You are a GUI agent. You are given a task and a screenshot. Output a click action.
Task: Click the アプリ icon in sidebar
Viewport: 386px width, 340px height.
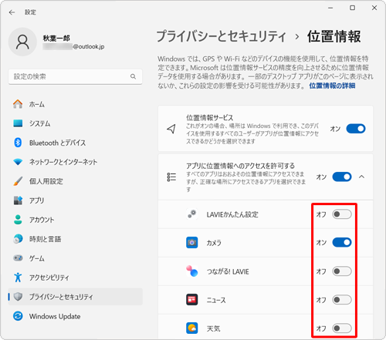pyautogui.click(x=18, y=200)
